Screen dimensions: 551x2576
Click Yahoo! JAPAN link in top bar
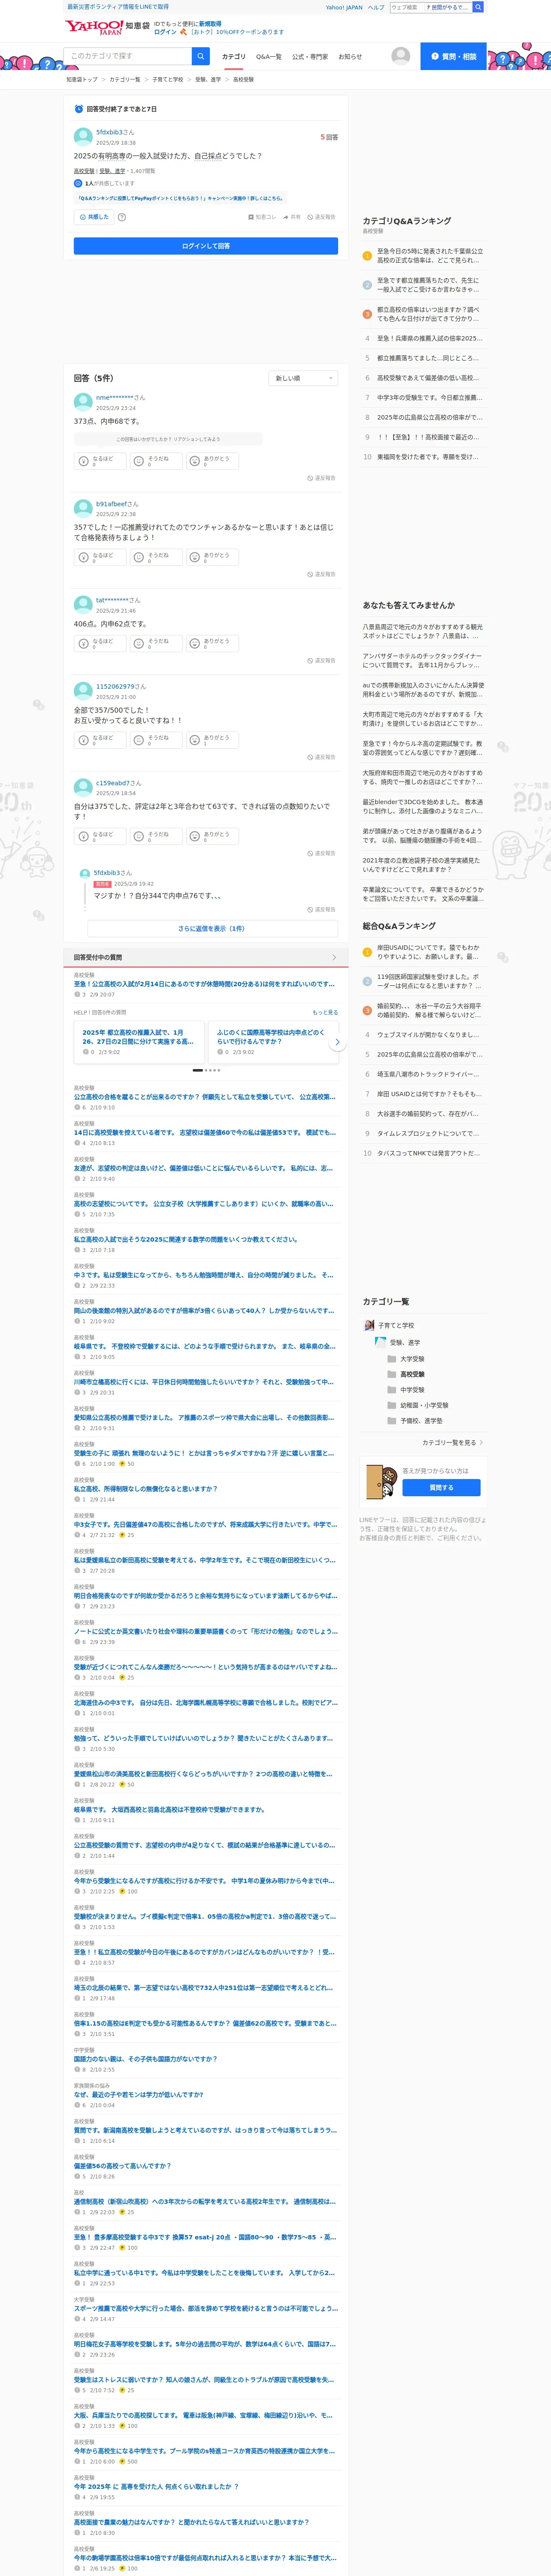344,7
